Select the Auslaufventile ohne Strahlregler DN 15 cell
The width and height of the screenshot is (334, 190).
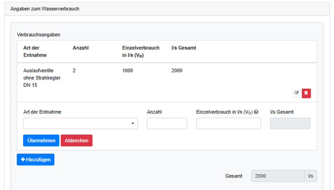(x=42, y=78)
